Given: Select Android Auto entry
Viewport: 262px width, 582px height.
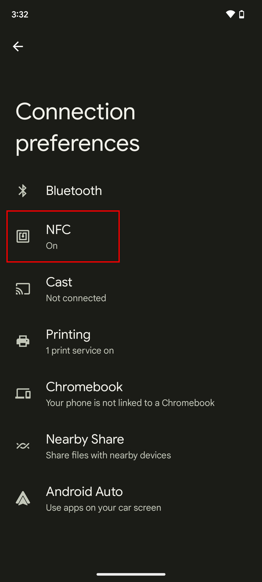Looking at the screenshot, I should pyautogui.click(x=84, y=492).
